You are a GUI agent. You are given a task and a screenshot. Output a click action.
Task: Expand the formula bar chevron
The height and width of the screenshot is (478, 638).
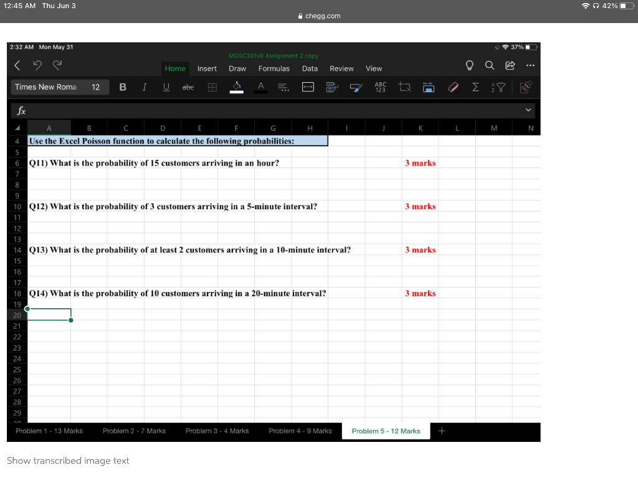click(528, 110)
